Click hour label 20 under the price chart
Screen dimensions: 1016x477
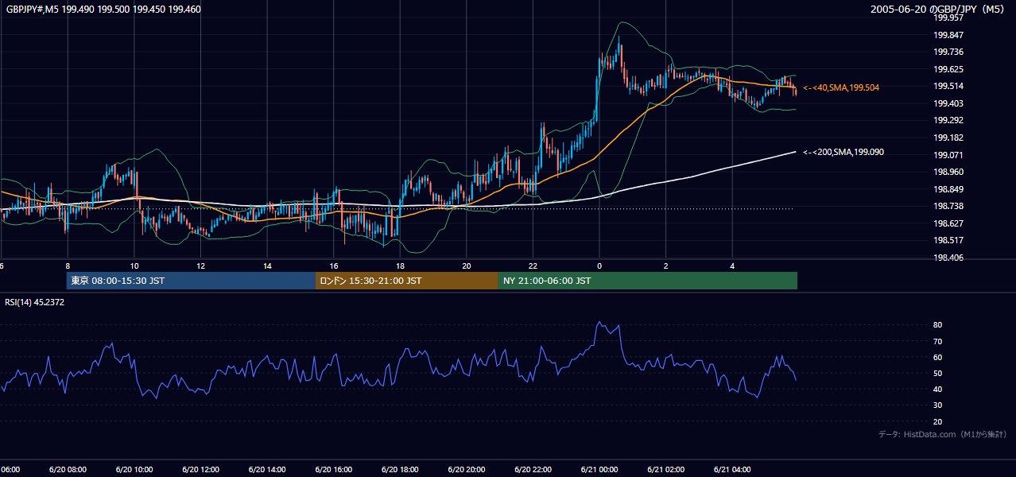point(467,266)
